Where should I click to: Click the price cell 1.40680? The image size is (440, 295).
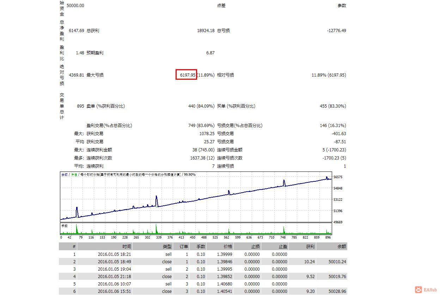[225, 284]
